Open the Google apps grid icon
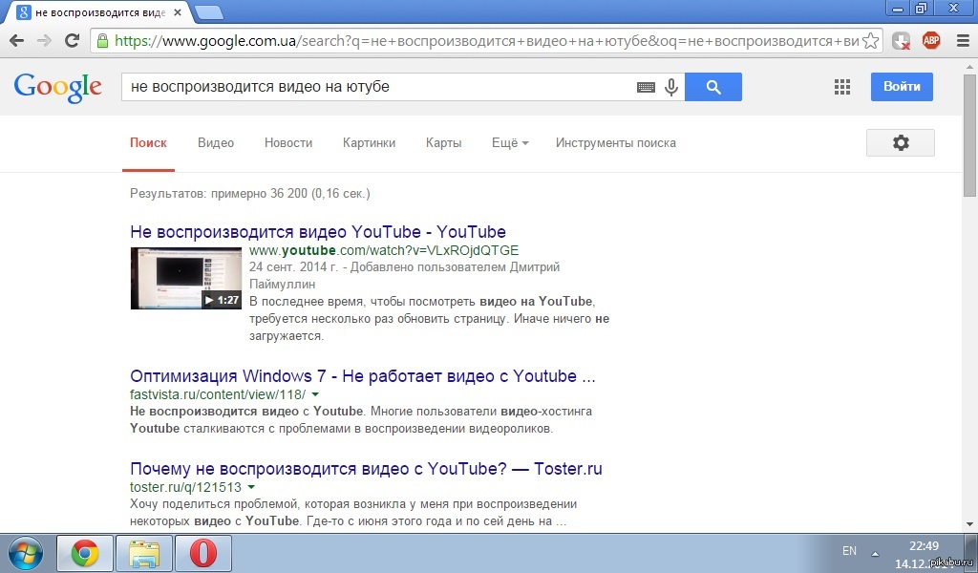This screenshot has width=978, height=573. coord(842,87)
